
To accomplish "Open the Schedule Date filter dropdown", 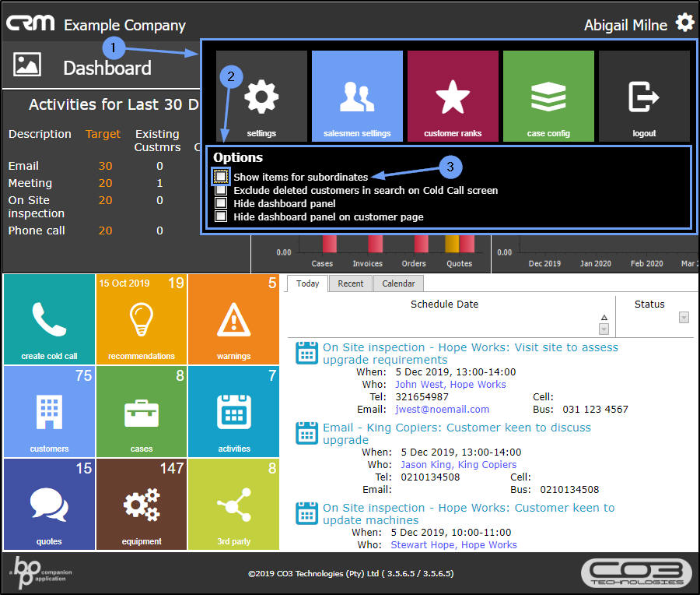I will pyautogui.click(x=604, y=329).
